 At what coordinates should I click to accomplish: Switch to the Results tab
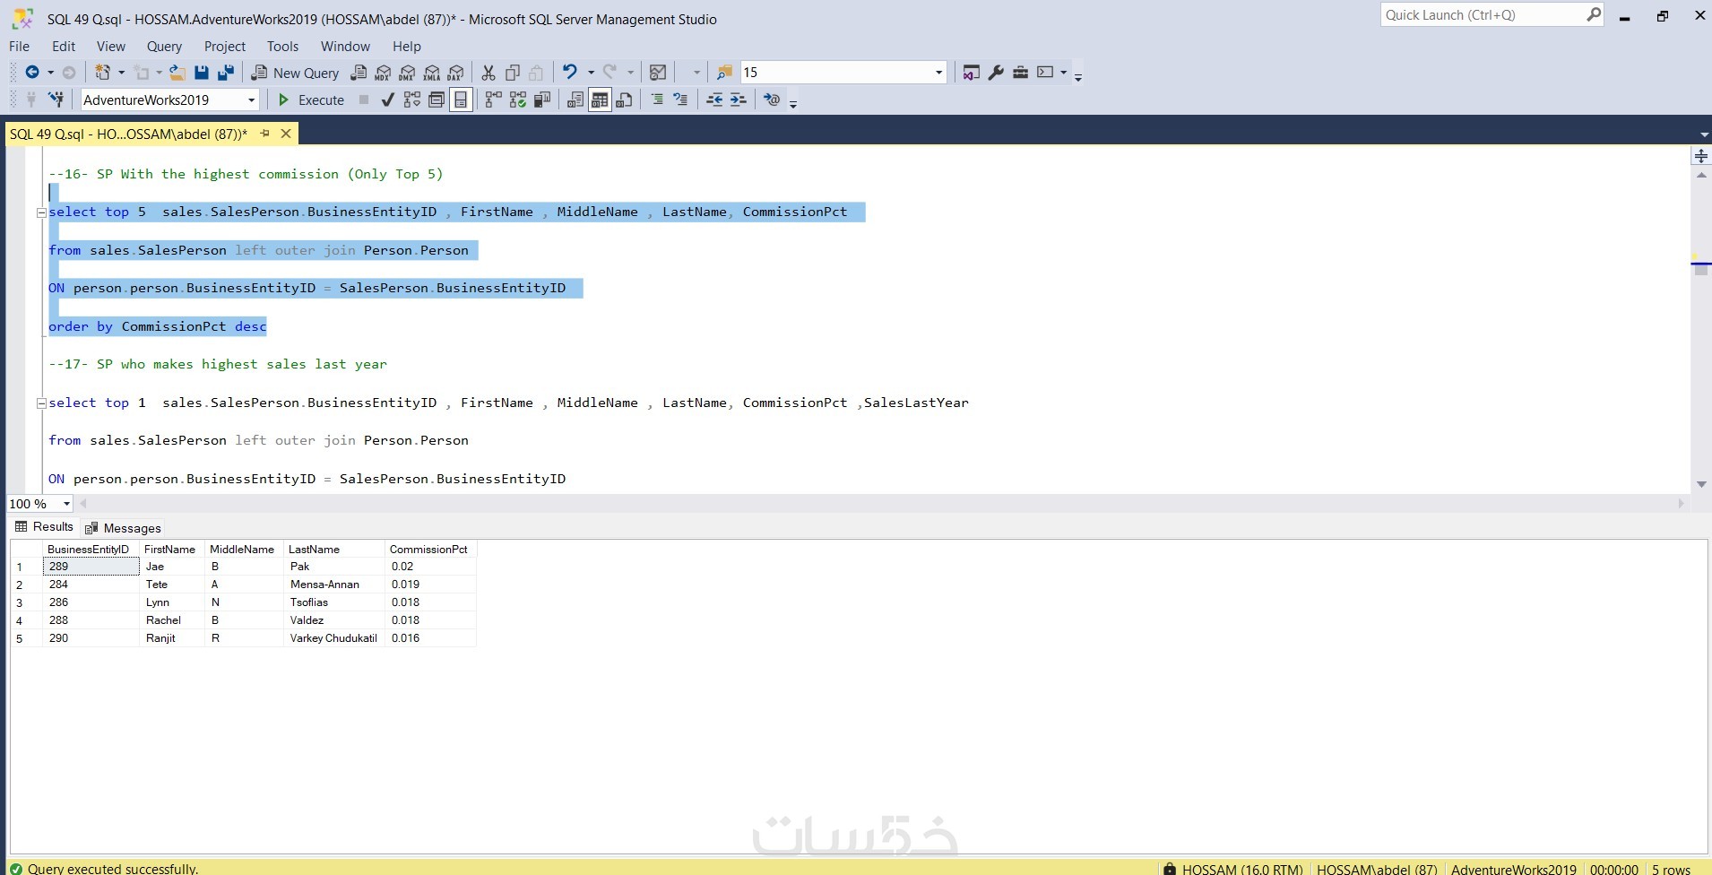click(44, 527)
